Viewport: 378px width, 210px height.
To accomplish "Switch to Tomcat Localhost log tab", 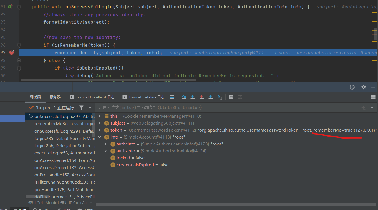I will pyautogui.click(x=92, y=97).
